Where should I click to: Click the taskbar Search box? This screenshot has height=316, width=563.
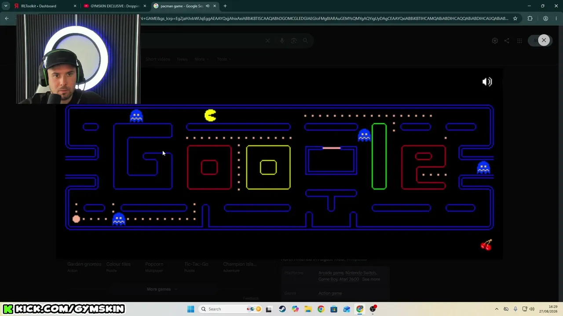point(230,309)
